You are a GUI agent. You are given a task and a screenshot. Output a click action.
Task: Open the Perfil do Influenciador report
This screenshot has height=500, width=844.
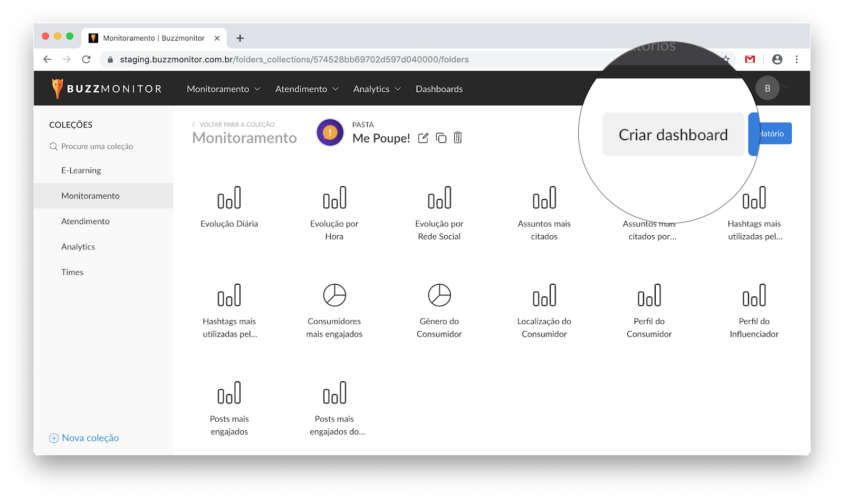[754, 309]
